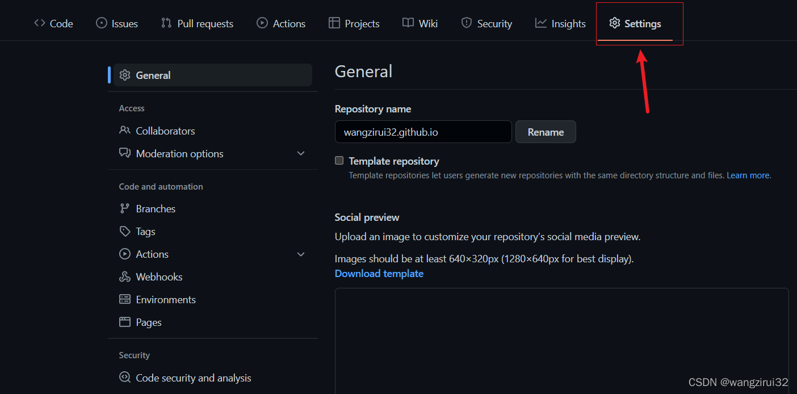Screen dimensions: 797x394
Task: Expand the Moderation options section
Action: 301,153
